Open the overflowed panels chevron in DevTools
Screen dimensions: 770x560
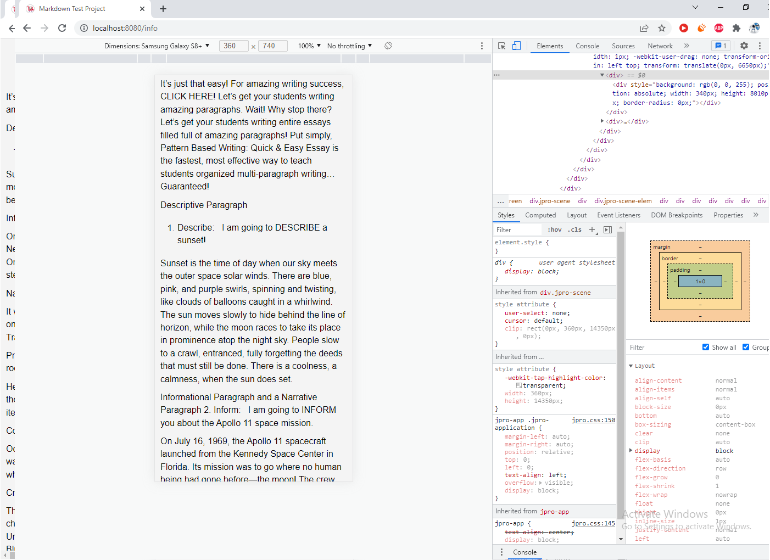pos(686,46)
